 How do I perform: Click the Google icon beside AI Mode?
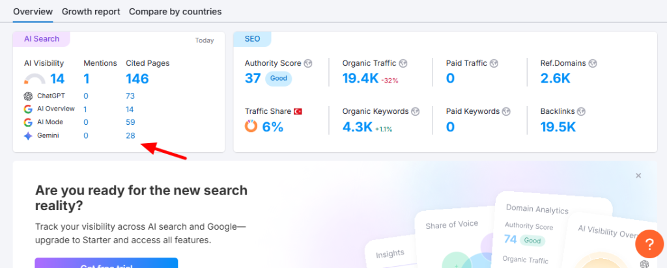[28, 122]
